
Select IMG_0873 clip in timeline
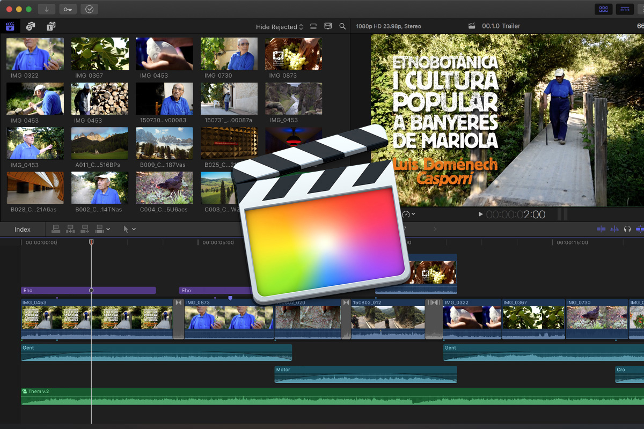click(x=229, y=319)
